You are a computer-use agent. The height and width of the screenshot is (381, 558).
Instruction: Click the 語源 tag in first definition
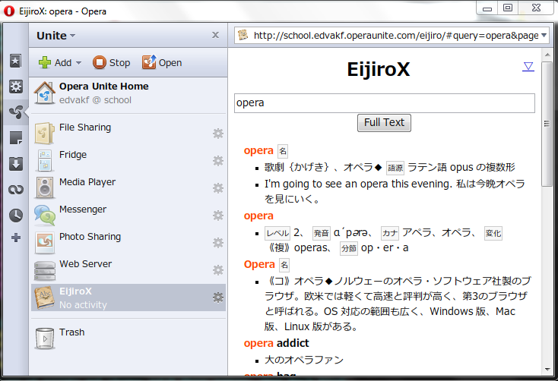coord(395,168)
